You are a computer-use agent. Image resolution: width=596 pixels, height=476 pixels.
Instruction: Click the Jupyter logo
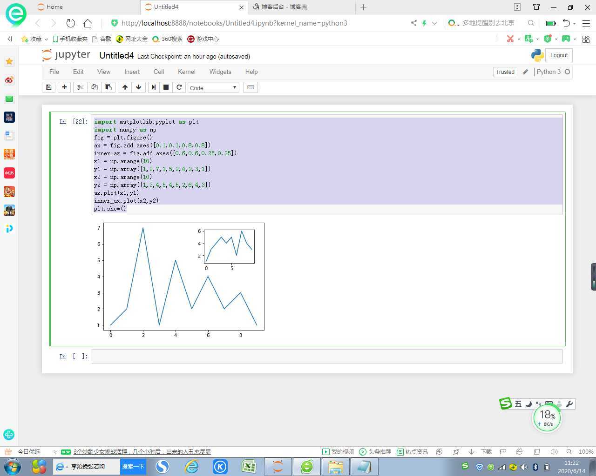66,55
